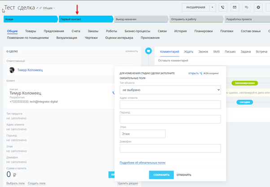Click the pencil icon next to deal title
270x187 pixels.
[x=38, y=8]
